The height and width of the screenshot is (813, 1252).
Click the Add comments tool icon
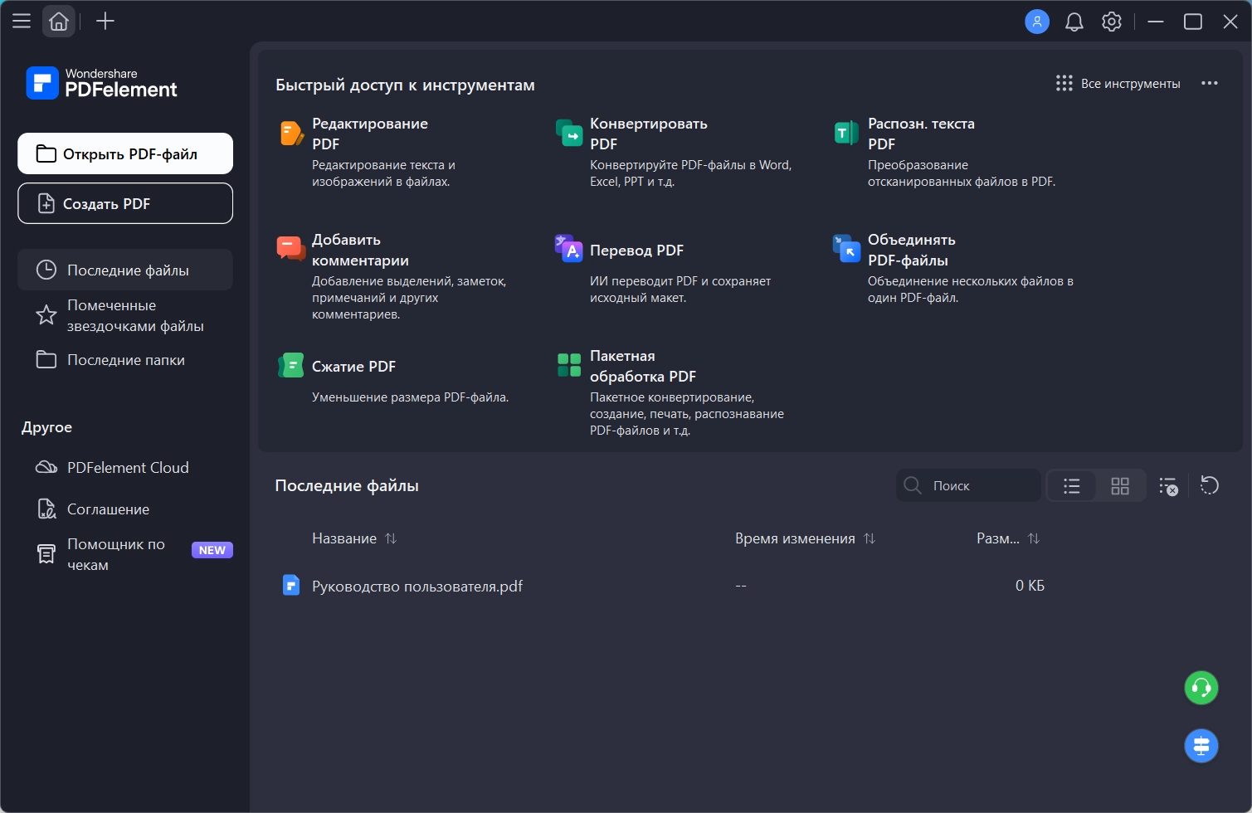tap(291, 249)
